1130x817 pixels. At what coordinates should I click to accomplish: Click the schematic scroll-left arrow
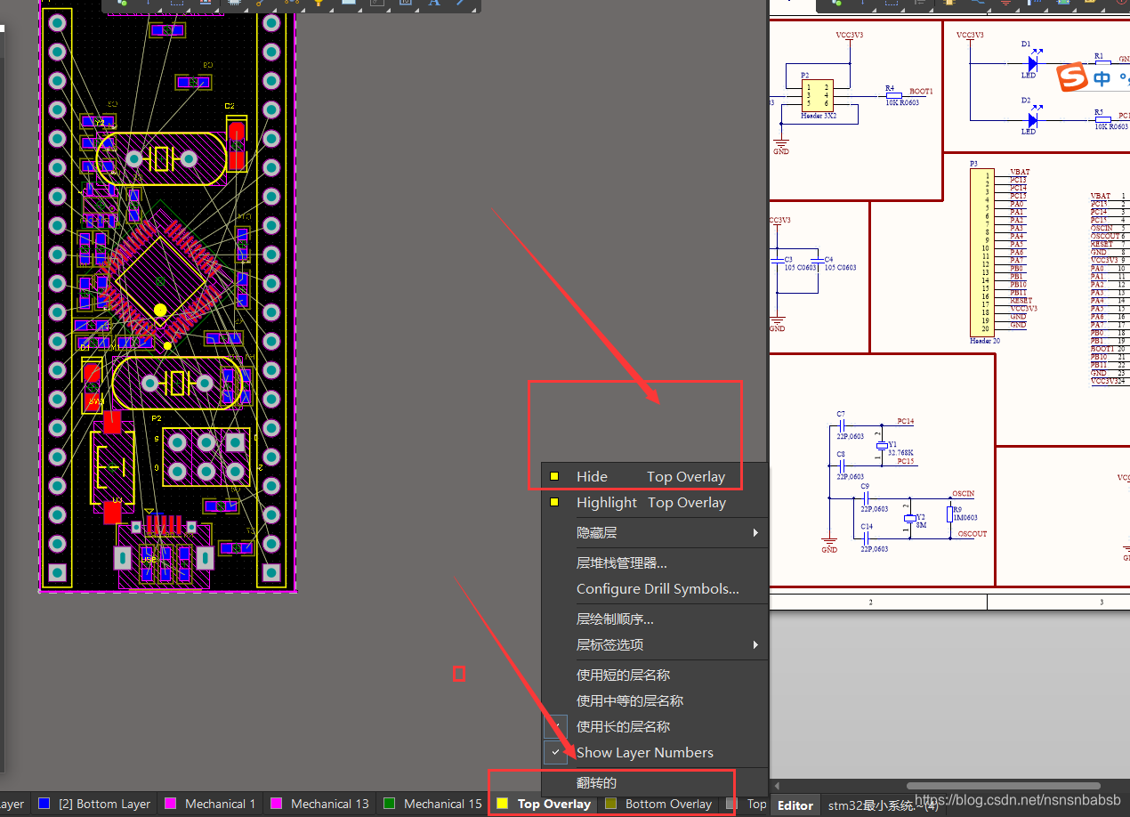[777, 786]
